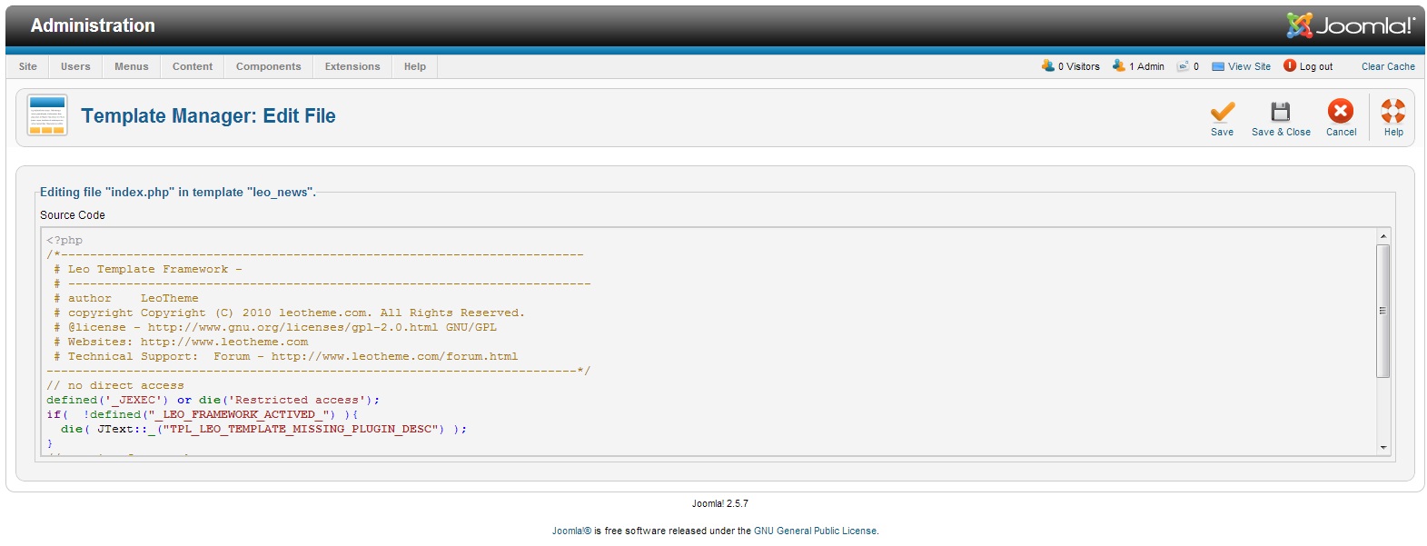Open the Extensions menu
The height and width of the screenshot is (546, 1427).
click(x=352, y=66)
